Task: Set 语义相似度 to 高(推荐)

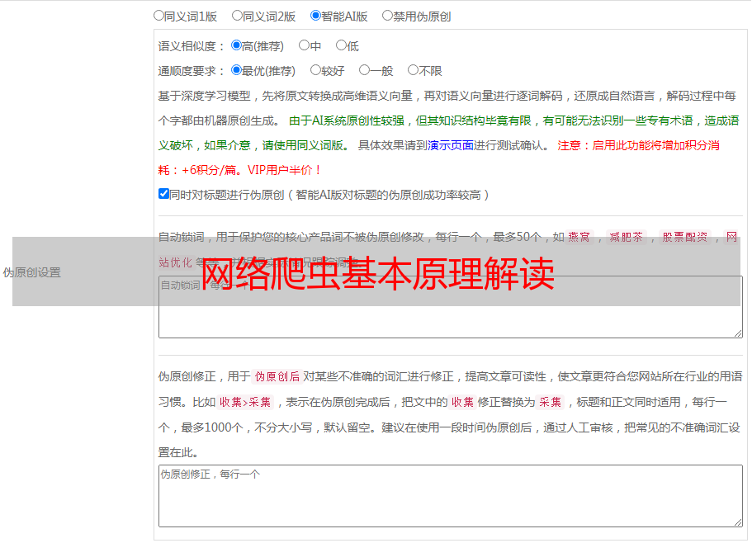Action: click(x=237, y=46)
